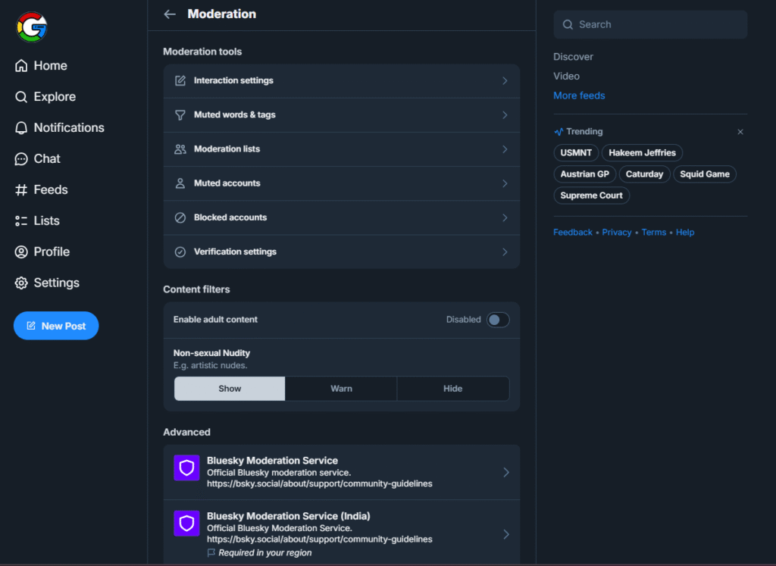The image size is (776, 566).
Task: Open Notifications from the sidebar
Action: tap(60, 127)
